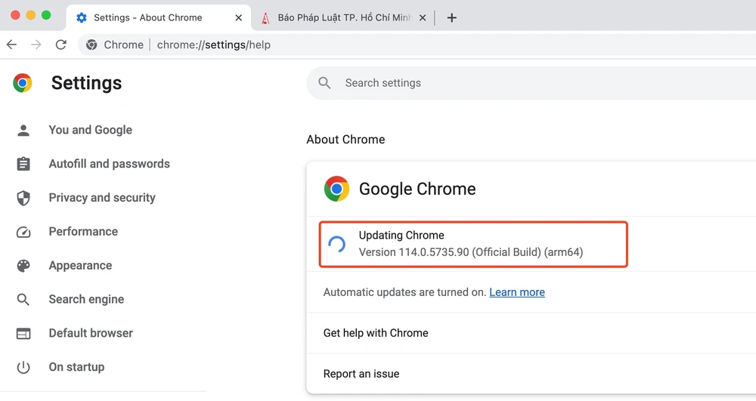Click the speedometer icon for Performance
This screenshot has height=401, width=756.
(x=23, y=232)
